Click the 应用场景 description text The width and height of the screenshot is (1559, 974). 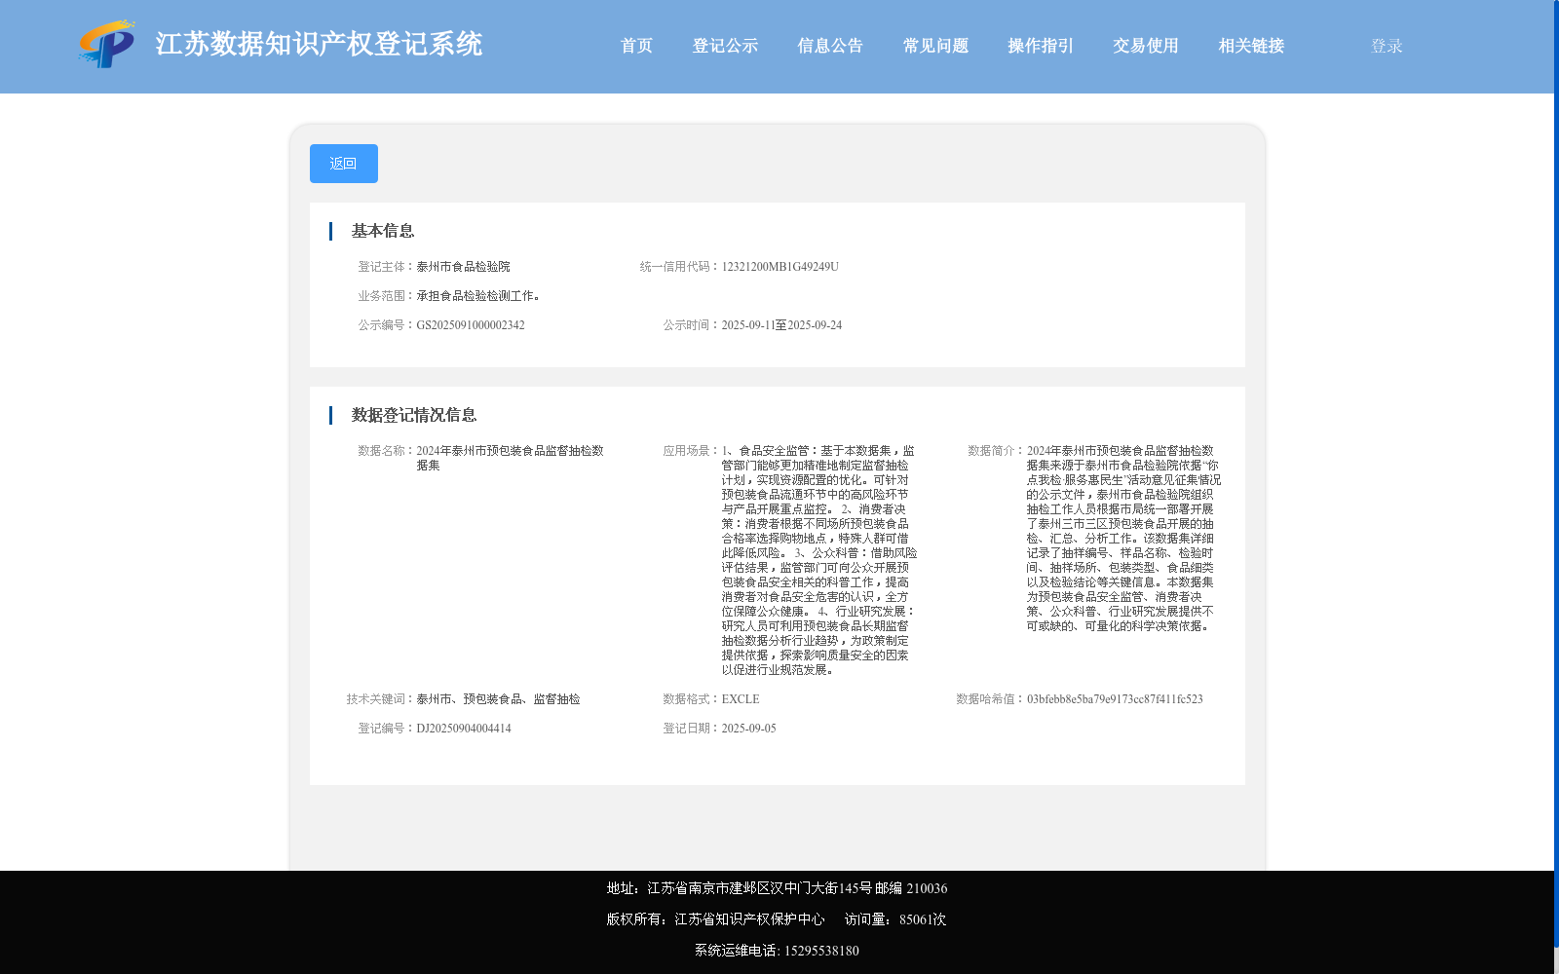tap(818, 560)
